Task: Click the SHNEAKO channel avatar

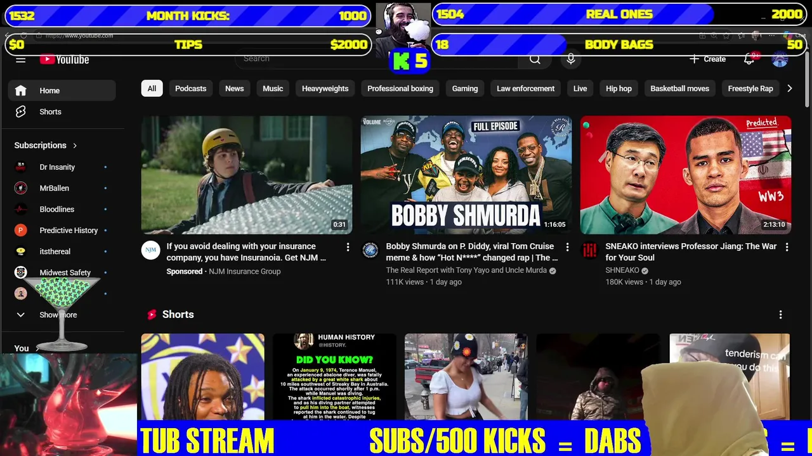Action: point(589,250)
